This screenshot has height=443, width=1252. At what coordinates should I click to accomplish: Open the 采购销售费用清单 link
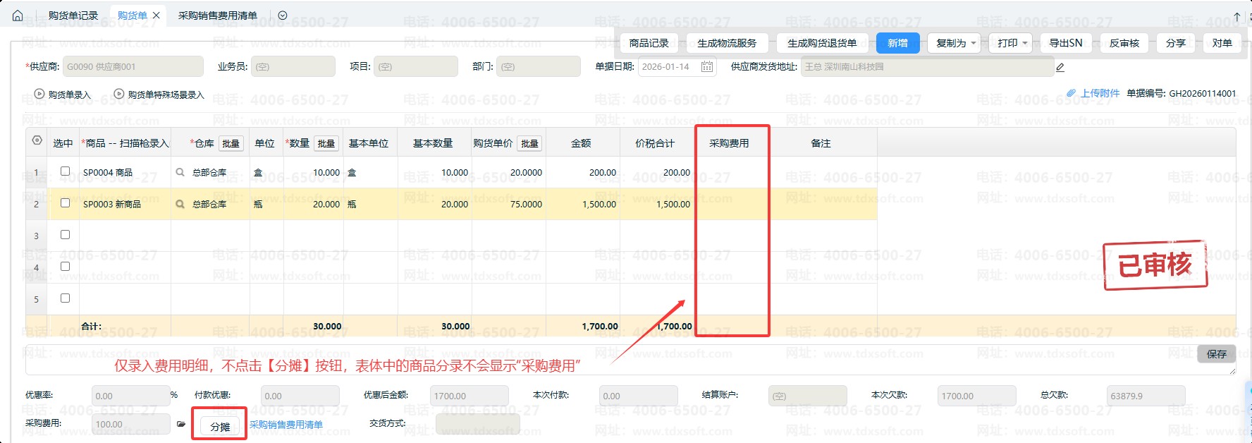point(286,425)
